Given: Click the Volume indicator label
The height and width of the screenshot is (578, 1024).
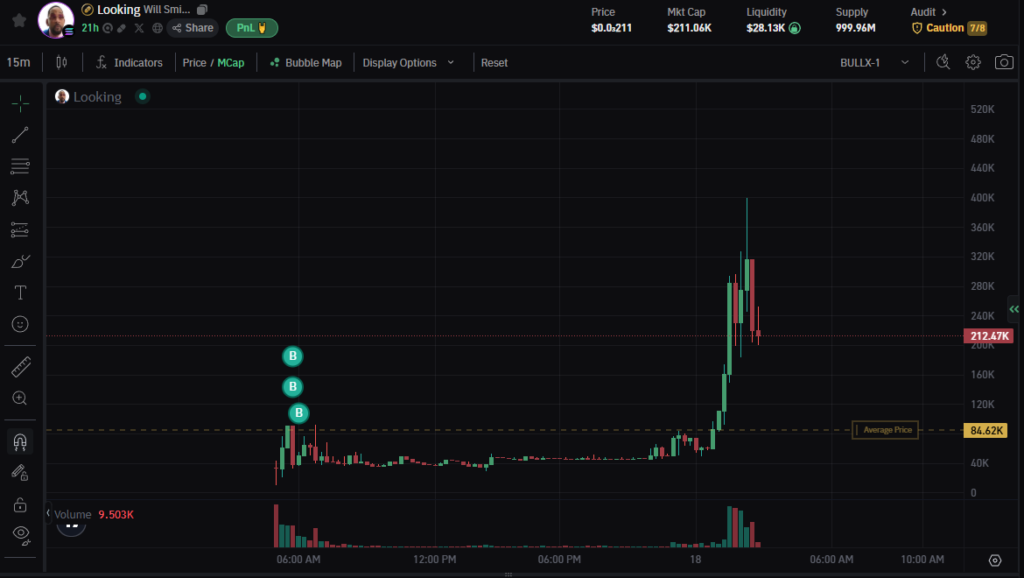Looking at the screenshot, I should point(73,515).
